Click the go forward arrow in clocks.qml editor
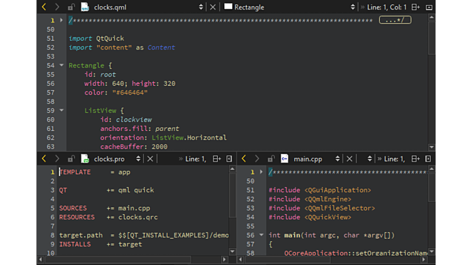The image size is (472, 265). point(56,7)
